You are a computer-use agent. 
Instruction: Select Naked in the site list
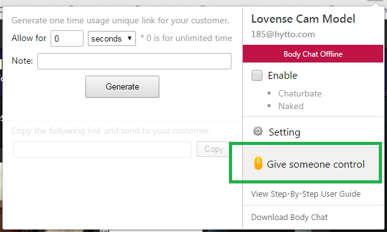291,106
